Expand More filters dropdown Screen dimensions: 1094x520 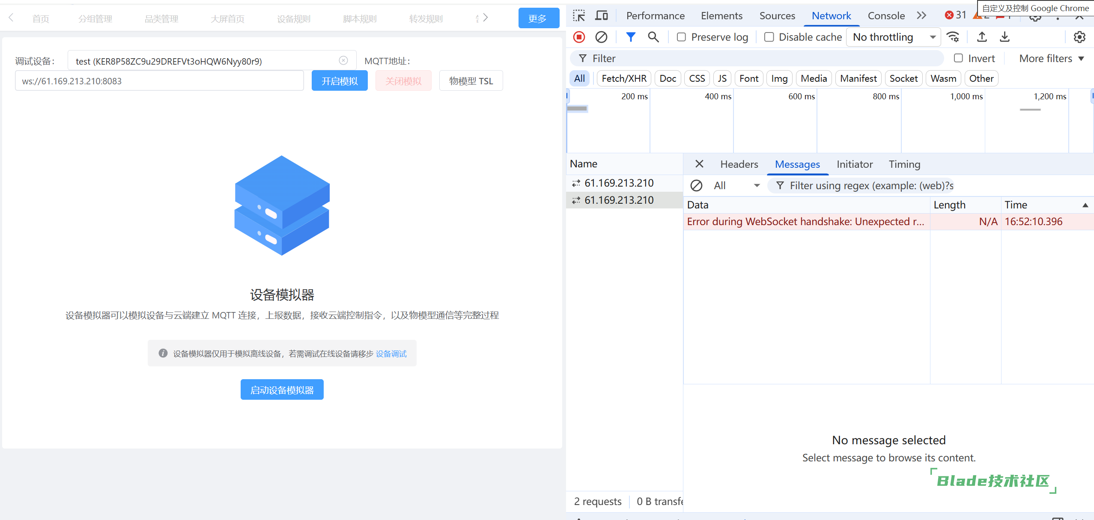(x=1051, y=59)
